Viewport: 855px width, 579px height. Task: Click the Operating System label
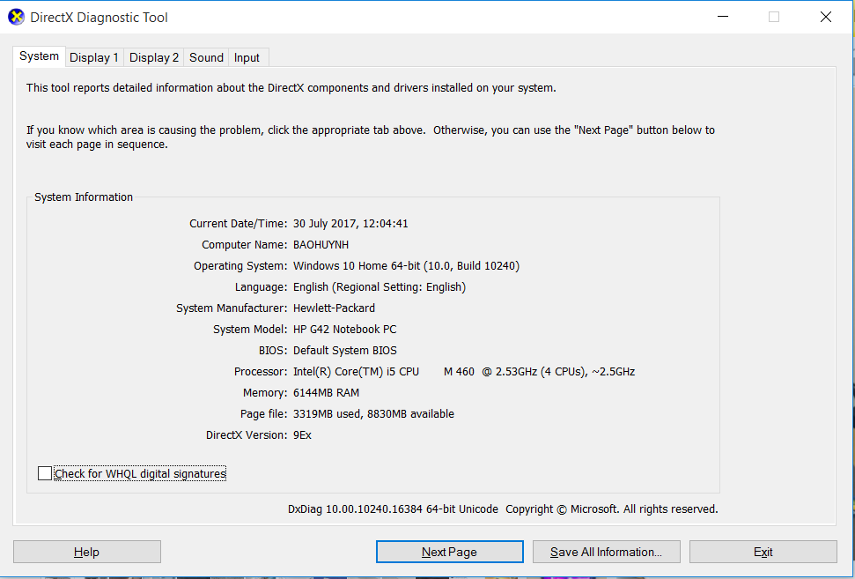pos(240,266)
